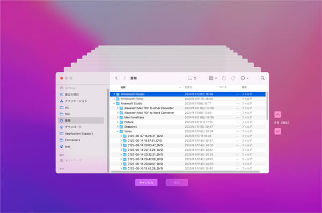Image resolution: width=322 pixels, height=213 pixels.
Task: Select the 0125-00-14 20.47.09_DVD folder name
Action: 145,159
